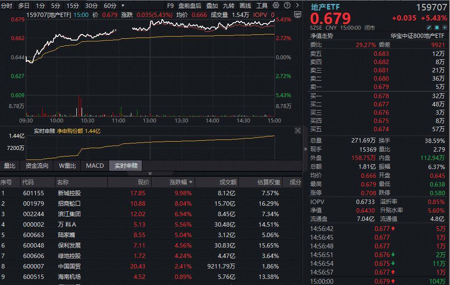Switch to the MACD indicator tab
450x285 pixels.
[x=95, y=166]
